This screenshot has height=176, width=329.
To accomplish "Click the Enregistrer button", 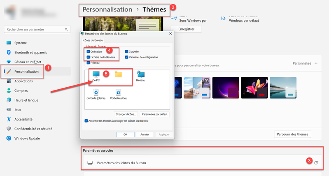I will 186,29.
